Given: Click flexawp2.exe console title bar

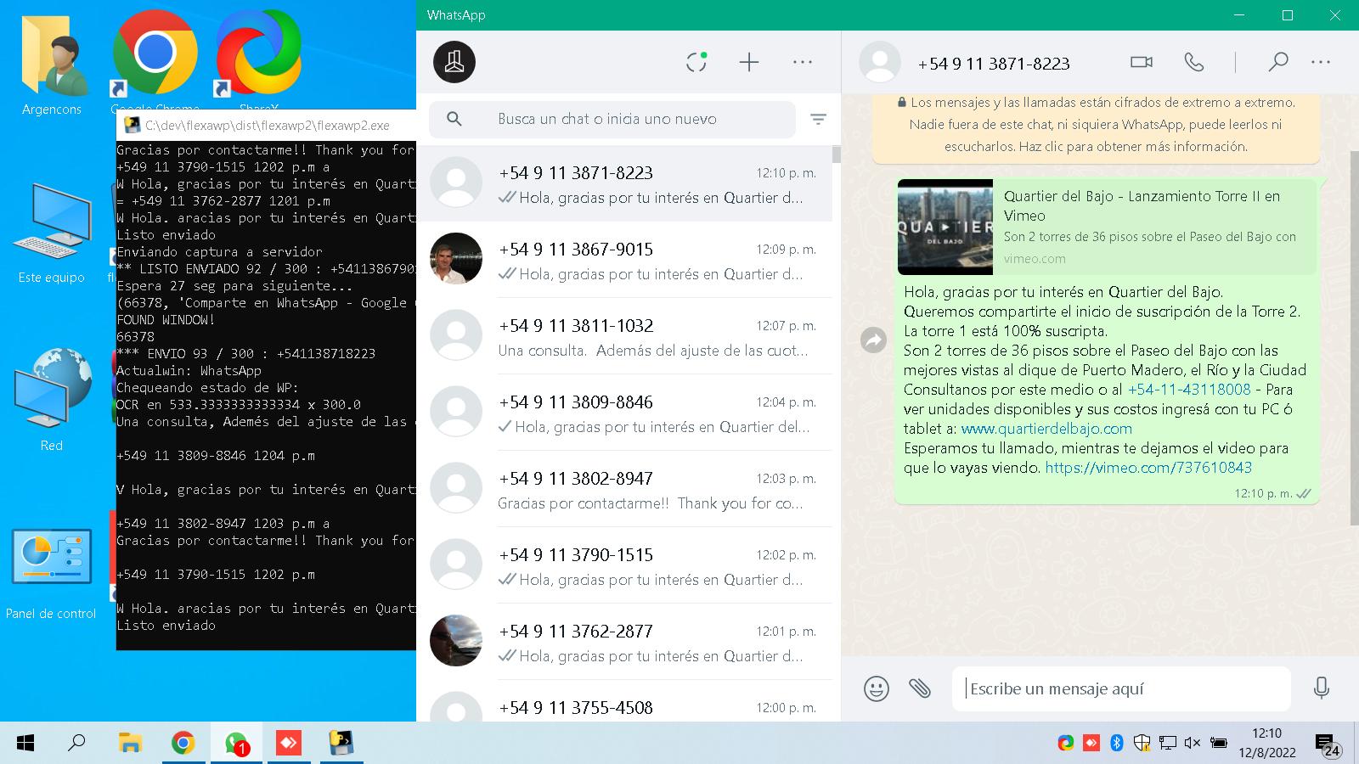Looking at the screenshot, I should tap(266, 125).
